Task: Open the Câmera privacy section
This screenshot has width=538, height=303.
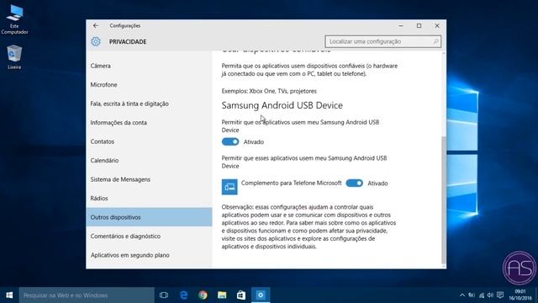Action: coord(149,66)
